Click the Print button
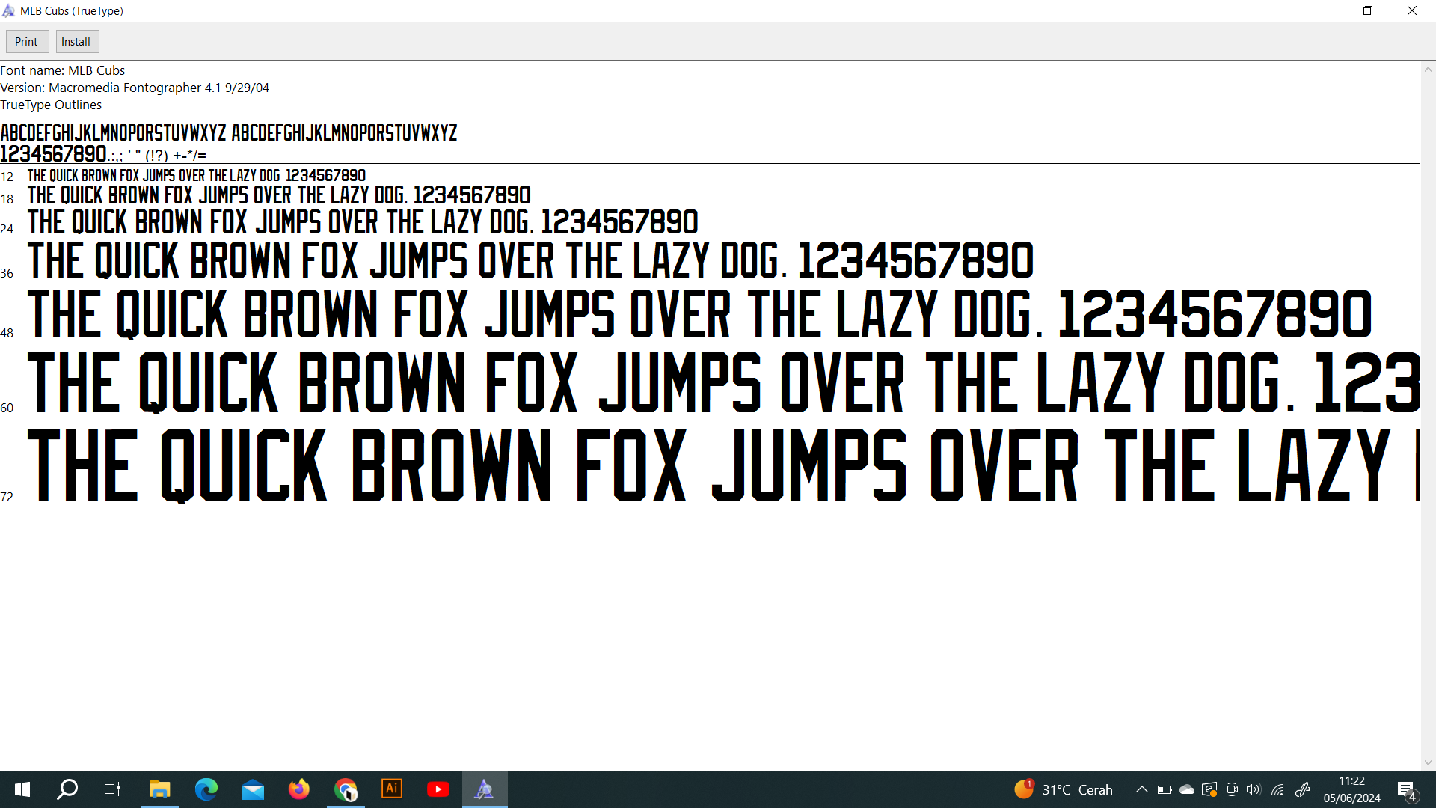 click(27, 42)
